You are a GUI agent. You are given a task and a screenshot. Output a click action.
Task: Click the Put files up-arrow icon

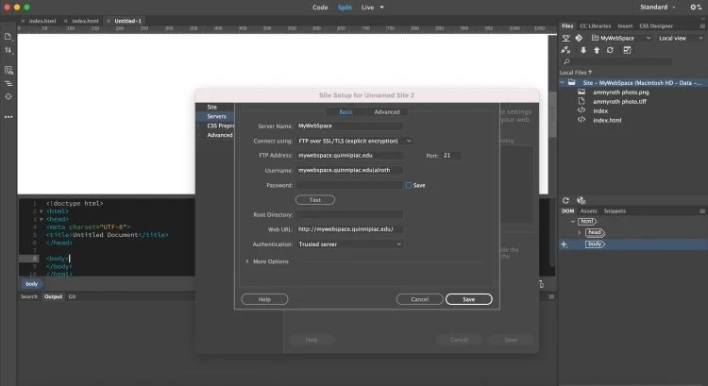[x=597, y=50]
